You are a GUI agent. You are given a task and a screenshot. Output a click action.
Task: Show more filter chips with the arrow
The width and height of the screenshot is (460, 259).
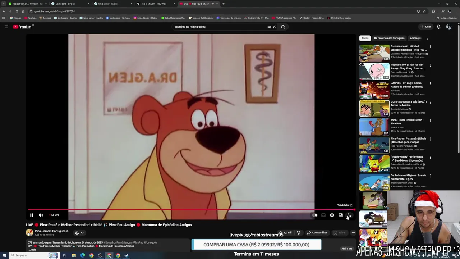427,38
